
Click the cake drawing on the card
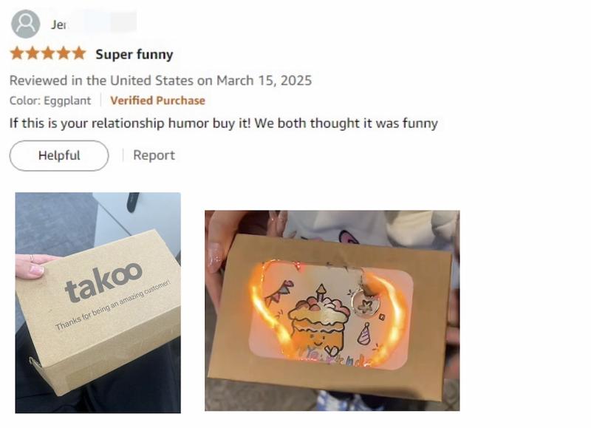pos(318,323)
